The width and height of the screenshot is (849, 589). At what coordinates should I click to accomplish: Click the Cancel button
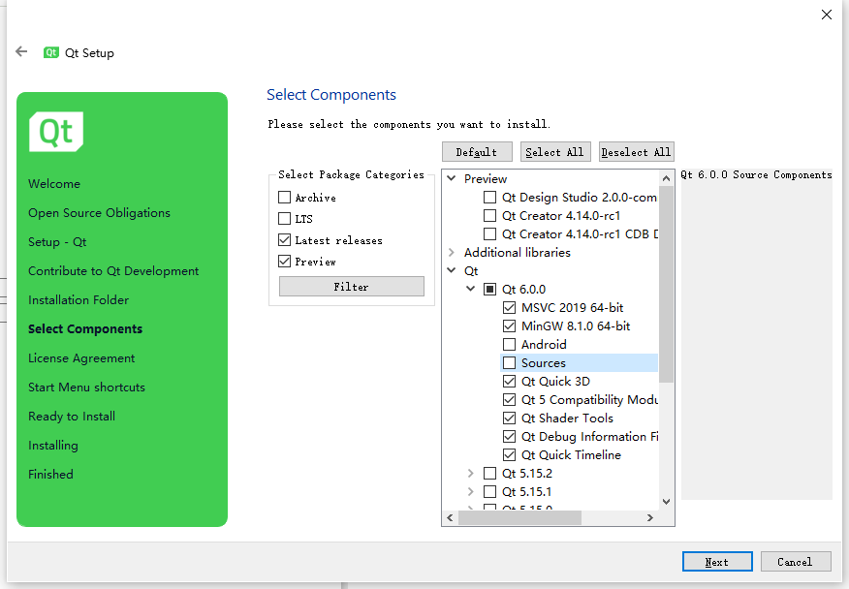coord(796,562)
